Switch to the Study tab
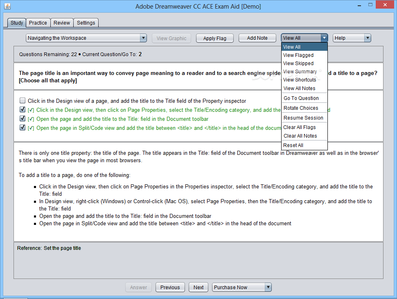The width and height of the screenshot is (397, 299). pyautogui.click(x=17, y=23)
